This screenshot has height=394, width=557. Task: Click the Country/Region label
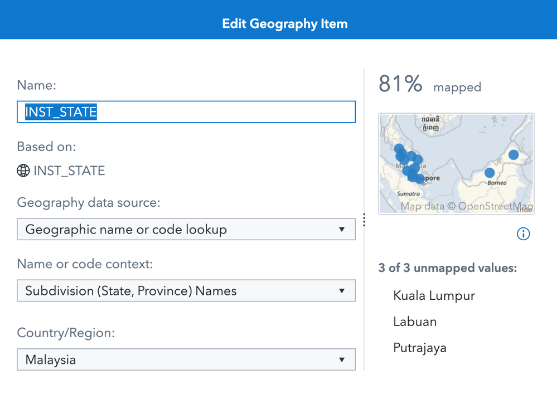pos(66,333)
